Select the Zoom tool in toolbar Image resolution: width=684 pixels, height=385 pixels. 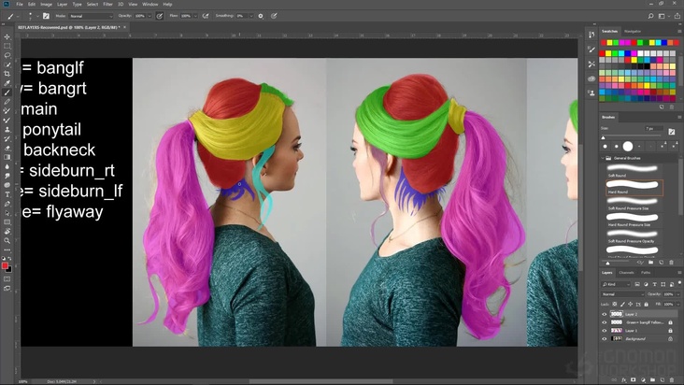tap(7, 240)
